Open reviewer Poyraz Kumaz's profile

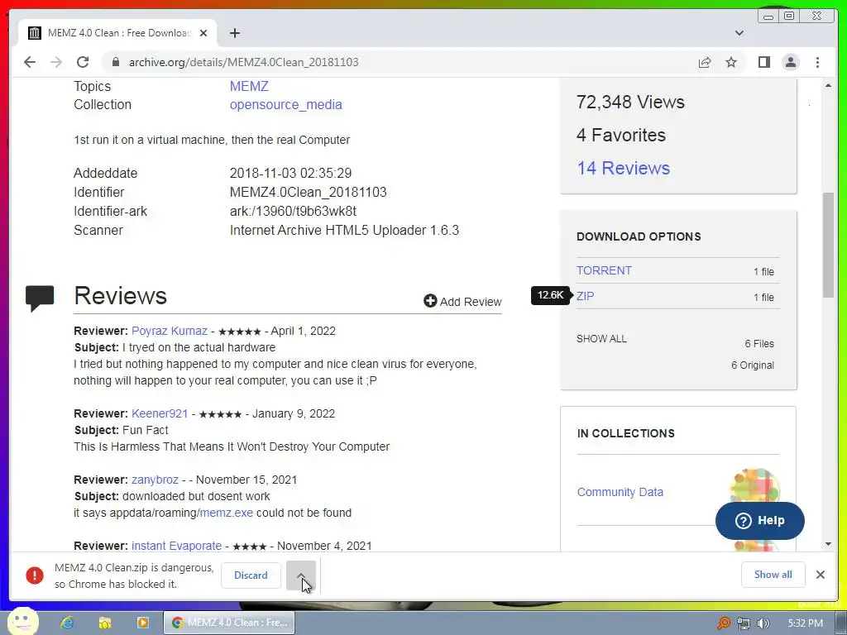(170, 331)
